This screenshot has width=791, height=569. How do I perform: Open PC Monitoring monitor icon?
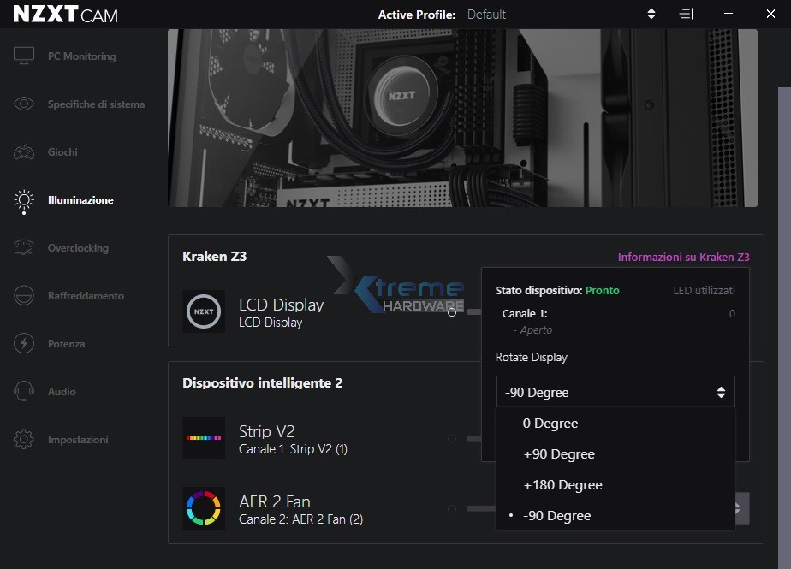click(x=24, y=56)
